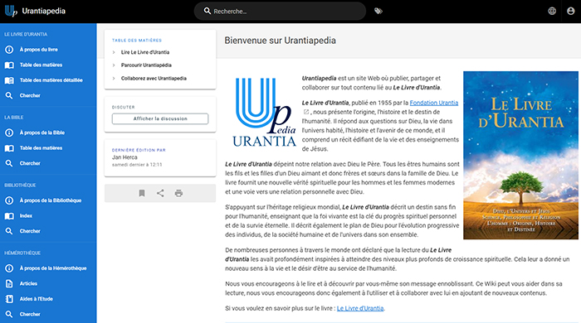Click the Le Livre d'Urantia book cover image
Viewport: 581px width, 323px height.
pyautogui.click(x=520, y=155)
